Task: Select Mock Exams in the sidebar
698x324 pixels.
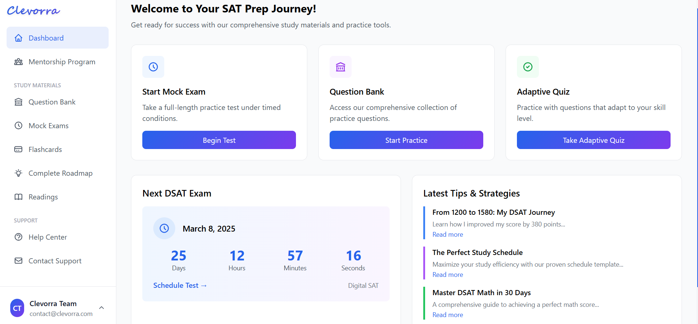Action: (x=48, y=126)
